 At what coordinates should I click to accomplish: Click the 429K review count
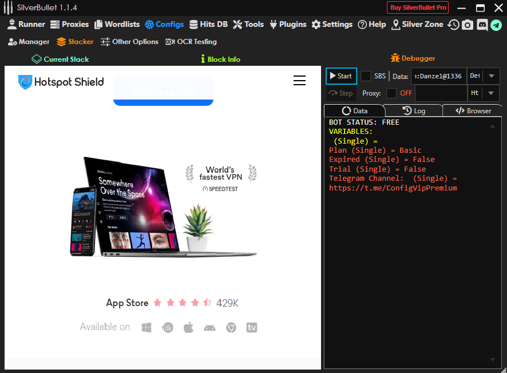point(227,303)
